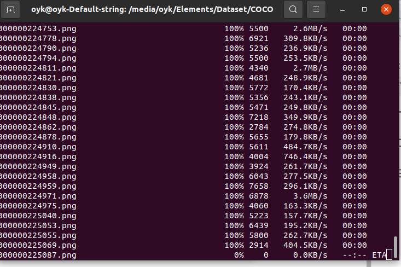401x267 pixels.
Task: Click the 170.4KB/s transfer speed
Action: [x=305, y=88]
